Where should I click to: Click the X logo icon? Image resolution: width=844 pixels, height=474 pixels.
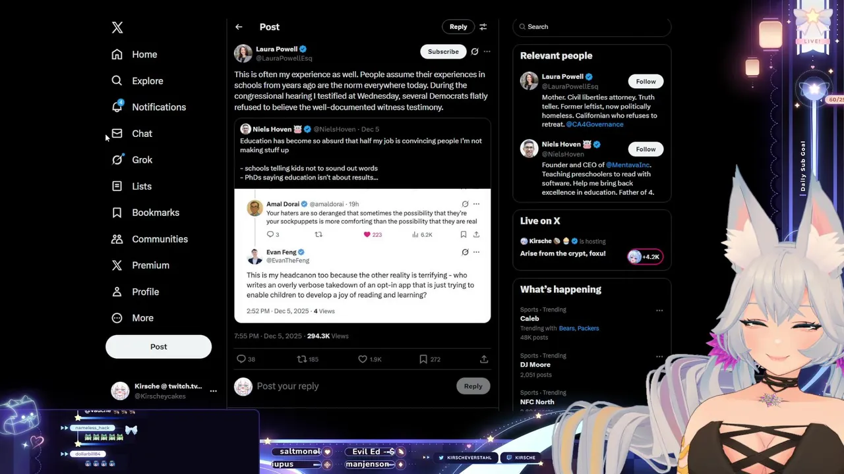[117, 27]
